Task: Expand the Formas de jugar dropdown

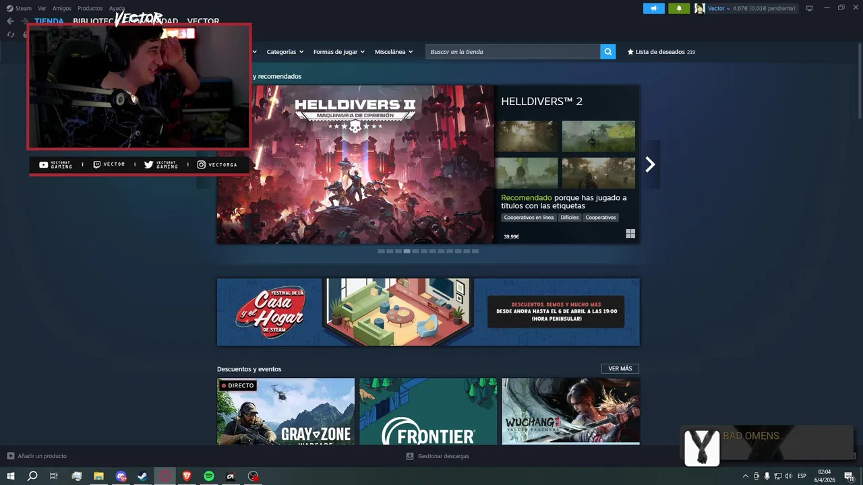Action: coord(338,52)
